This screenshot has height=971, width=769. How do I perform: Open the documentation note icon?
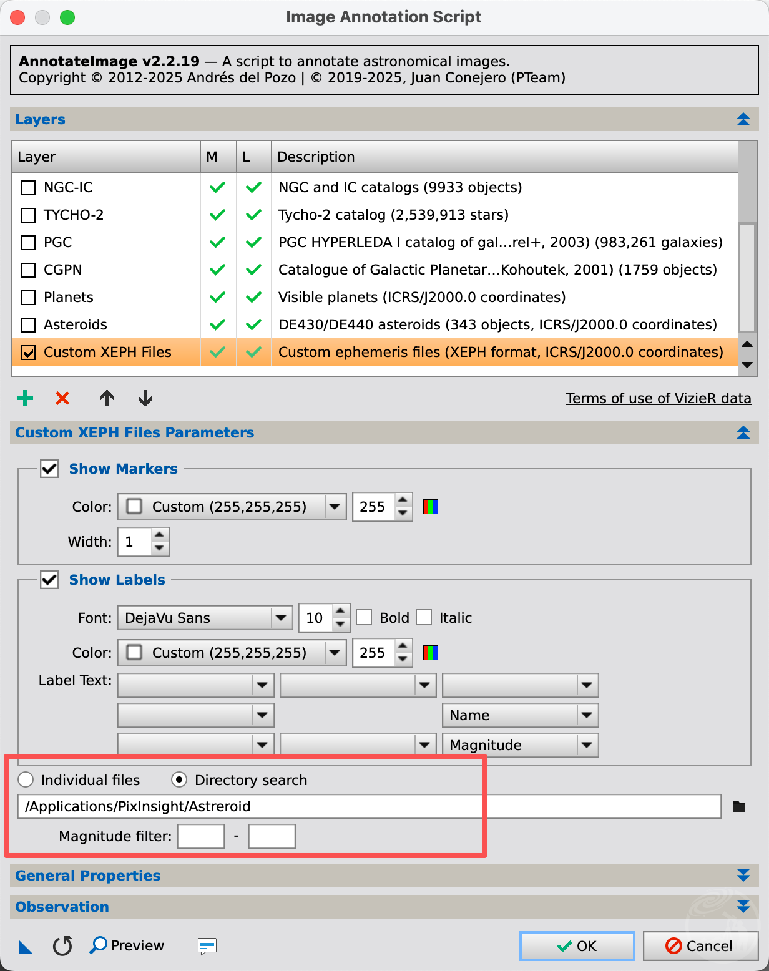[207, 946]
